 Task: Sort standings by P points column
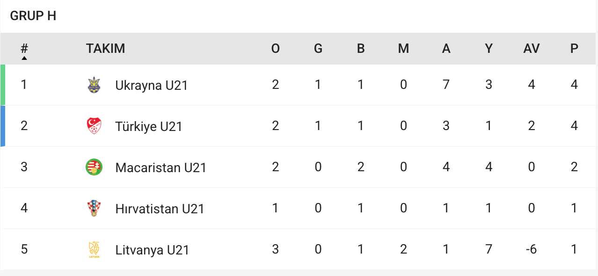click(574, 49)
